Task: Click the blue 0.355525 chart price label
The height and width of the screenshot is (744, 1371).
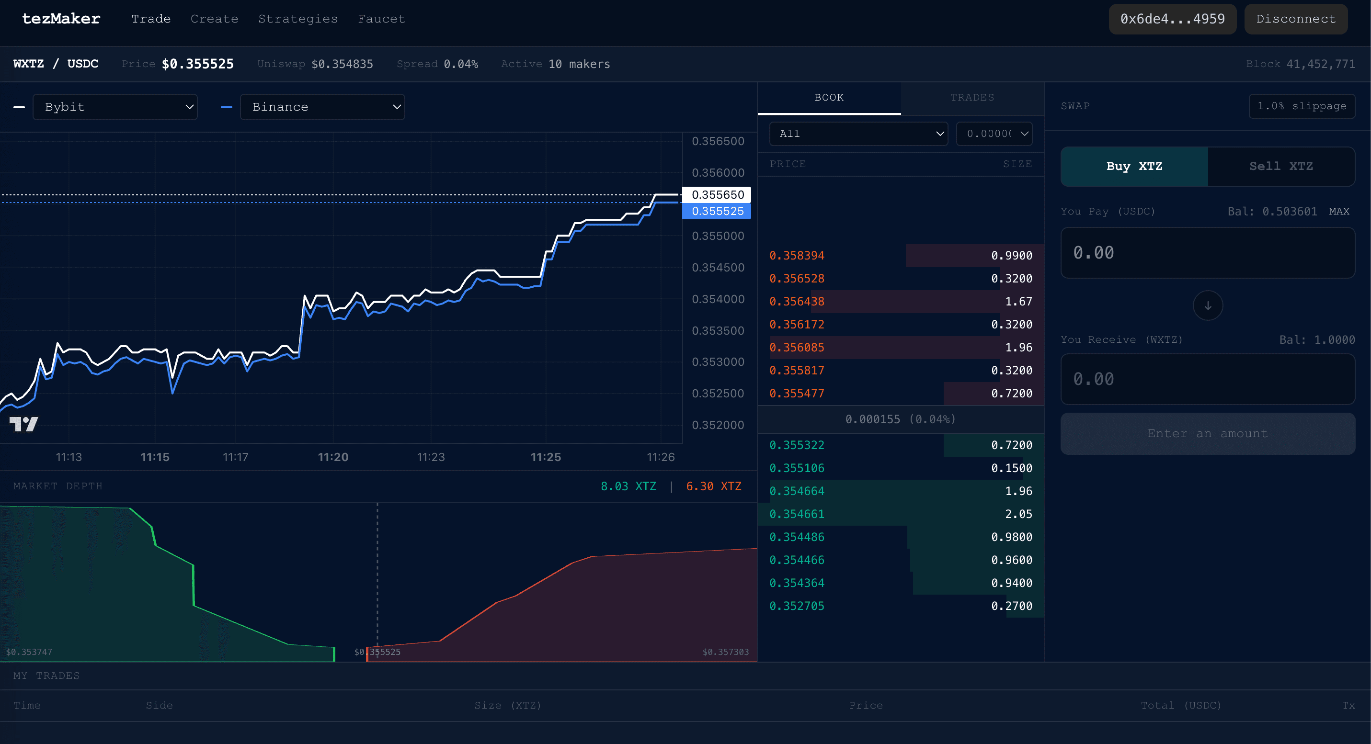Action: pyautogui.click(x=717, y=211)
